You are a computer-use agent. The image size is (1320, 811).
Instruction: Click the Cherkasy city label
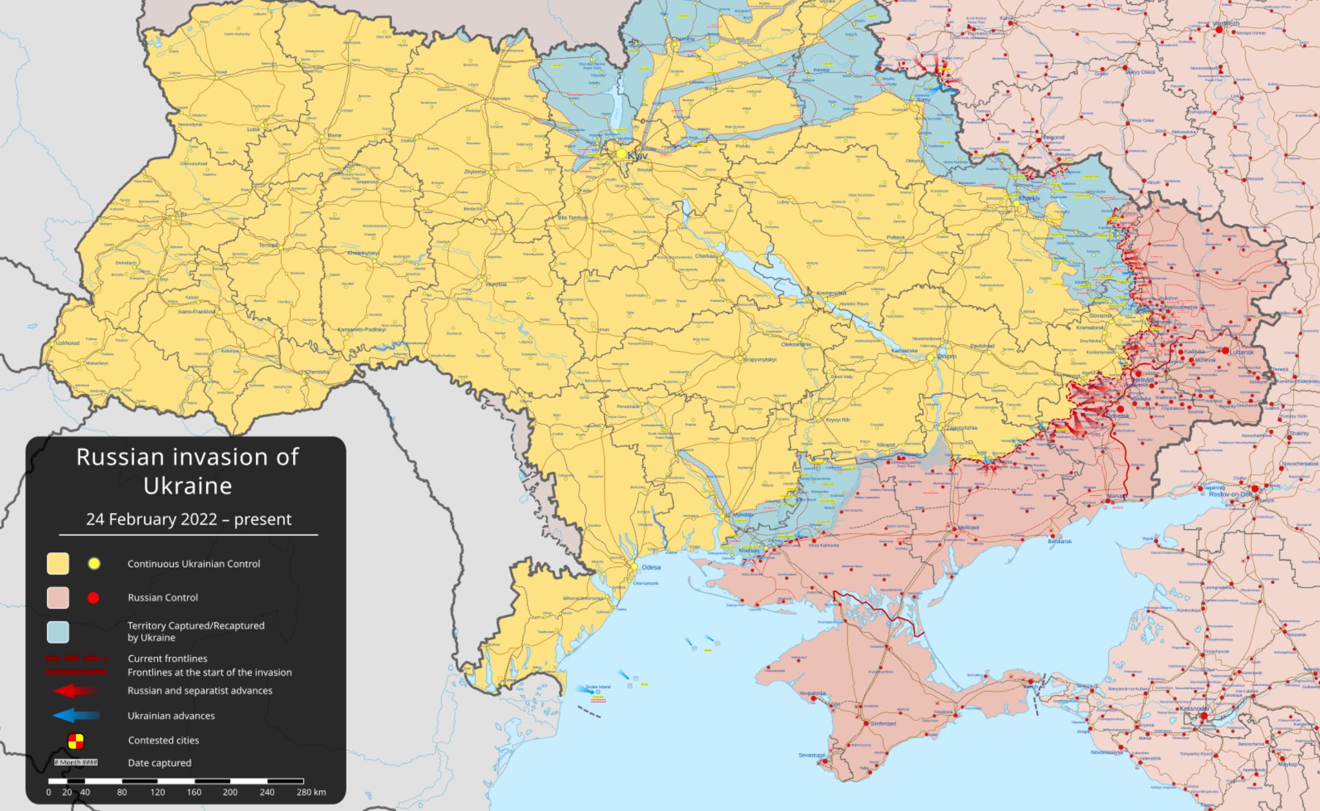coord(707,256)
